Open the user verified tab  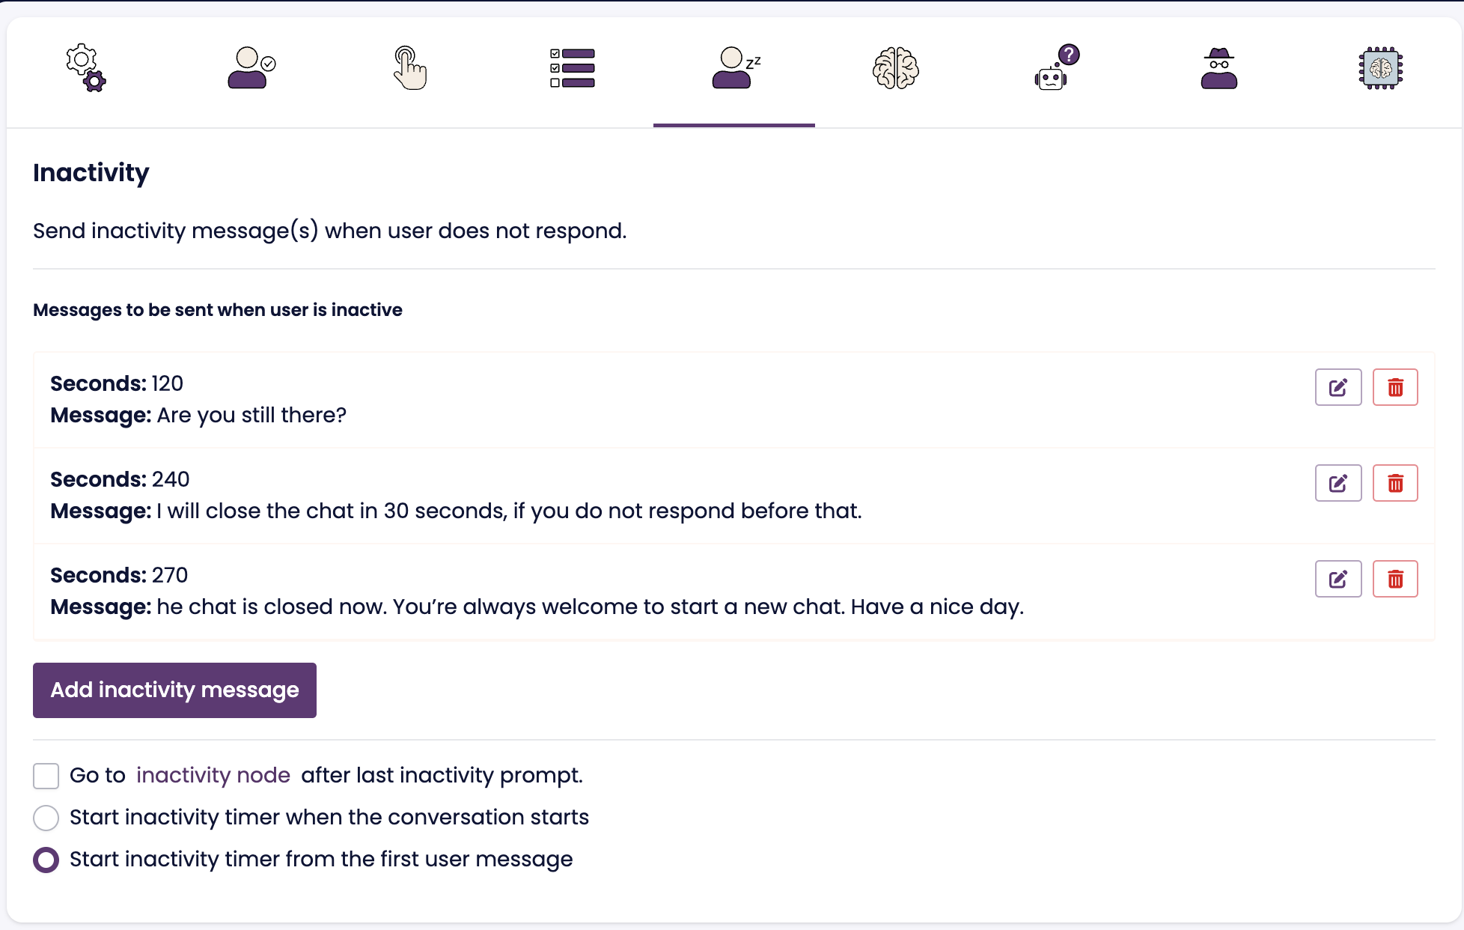(x=251, y=68)
